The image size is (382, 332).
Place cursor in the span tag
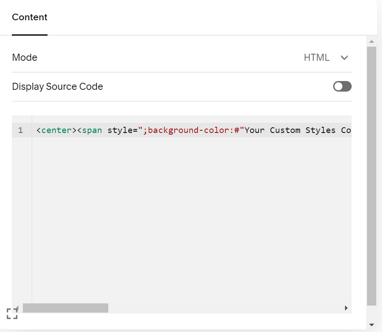[92, 130]
